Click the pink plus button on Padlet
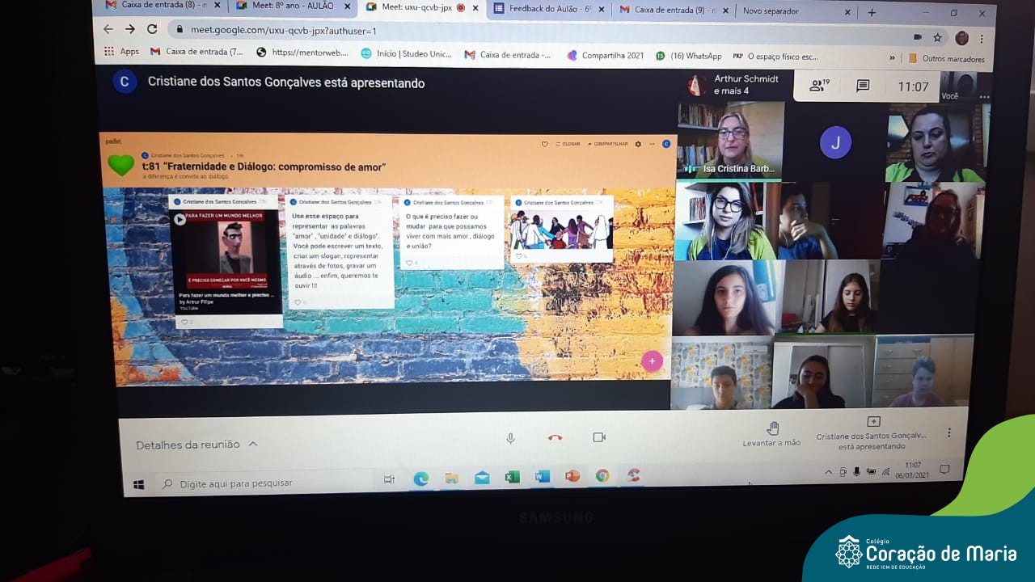The image size is (1035, 582). (652, 361)
